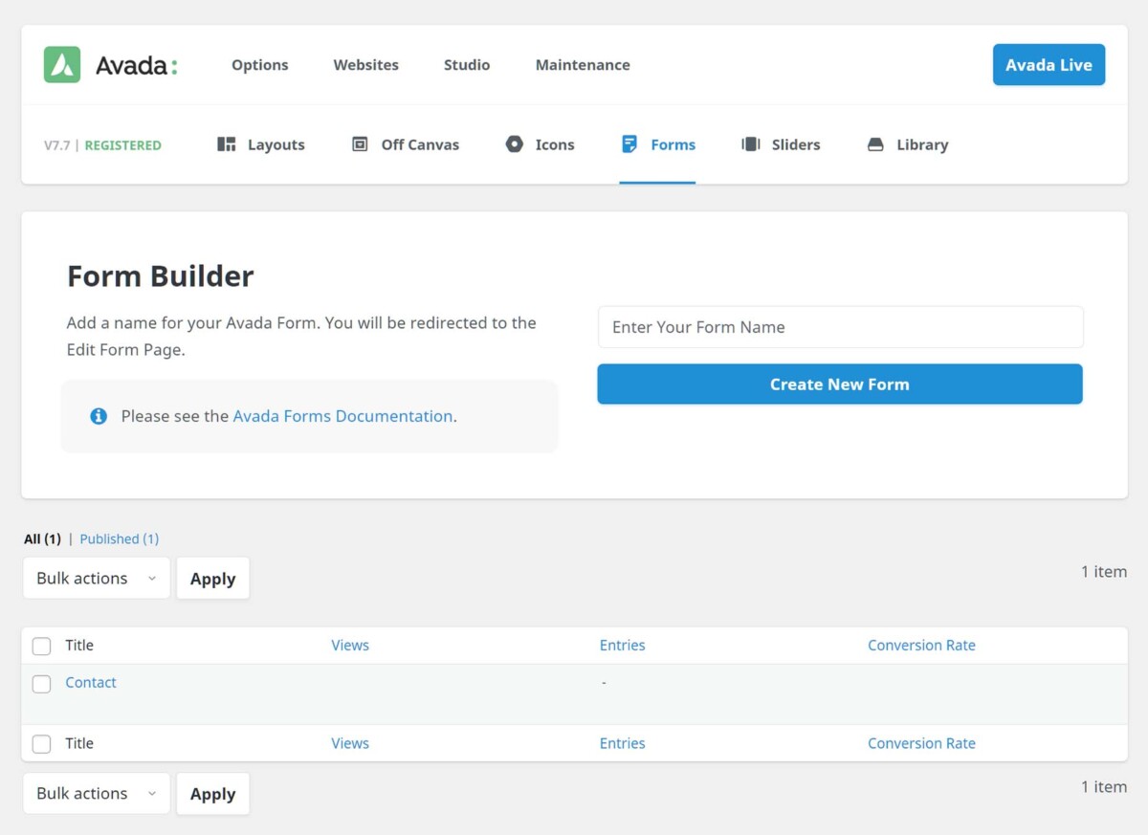
Task: Open the Maintenance menu
Action: pyautogui.click(x=583, y=65)
